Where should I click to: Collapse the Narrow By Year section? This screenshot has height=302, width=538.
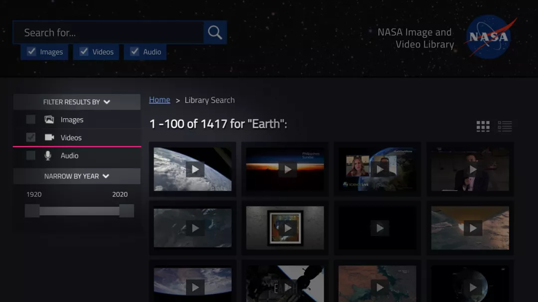pos(77,176)
